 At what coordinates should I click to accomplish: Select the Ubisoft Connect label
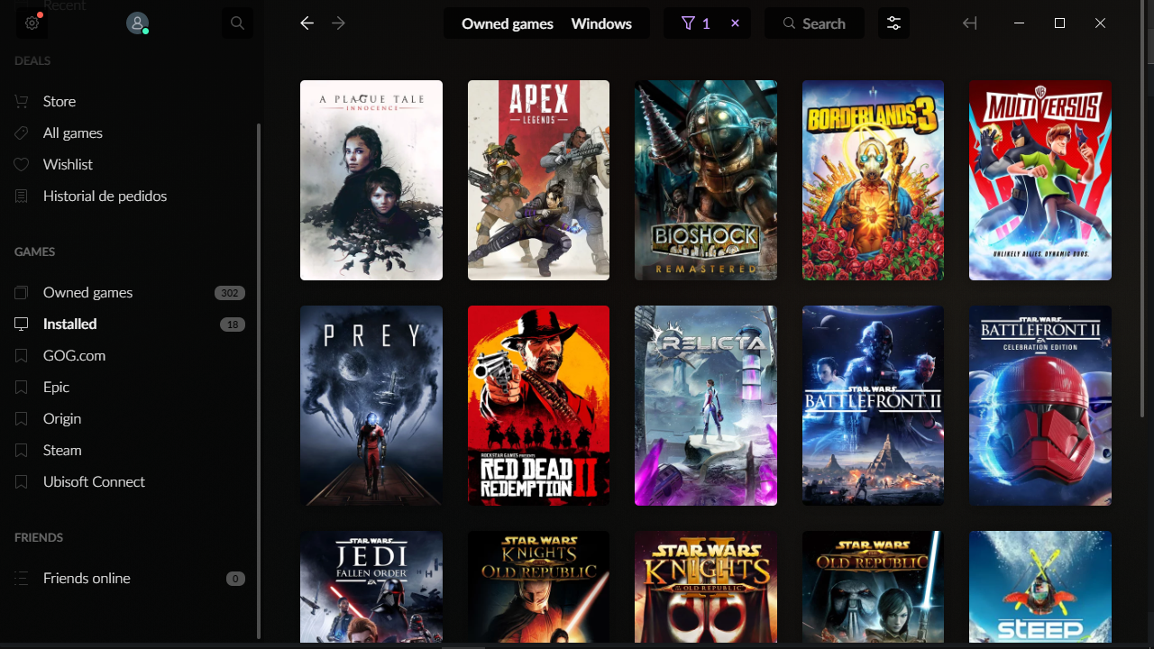click(x=94, y=481)
